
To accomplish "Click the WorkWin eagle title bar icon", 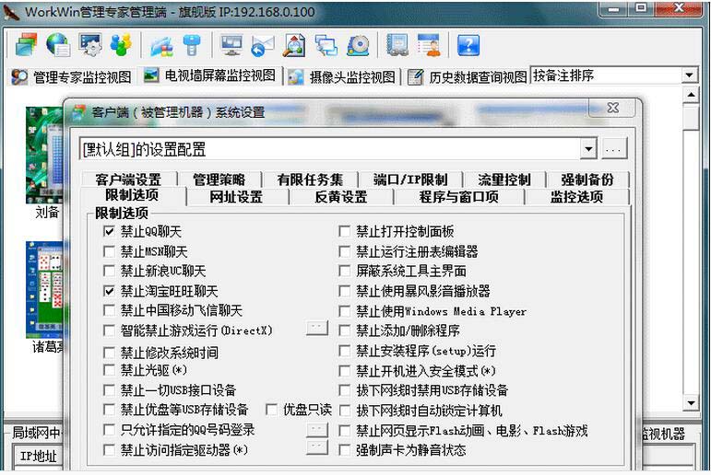I will (11, 12).
